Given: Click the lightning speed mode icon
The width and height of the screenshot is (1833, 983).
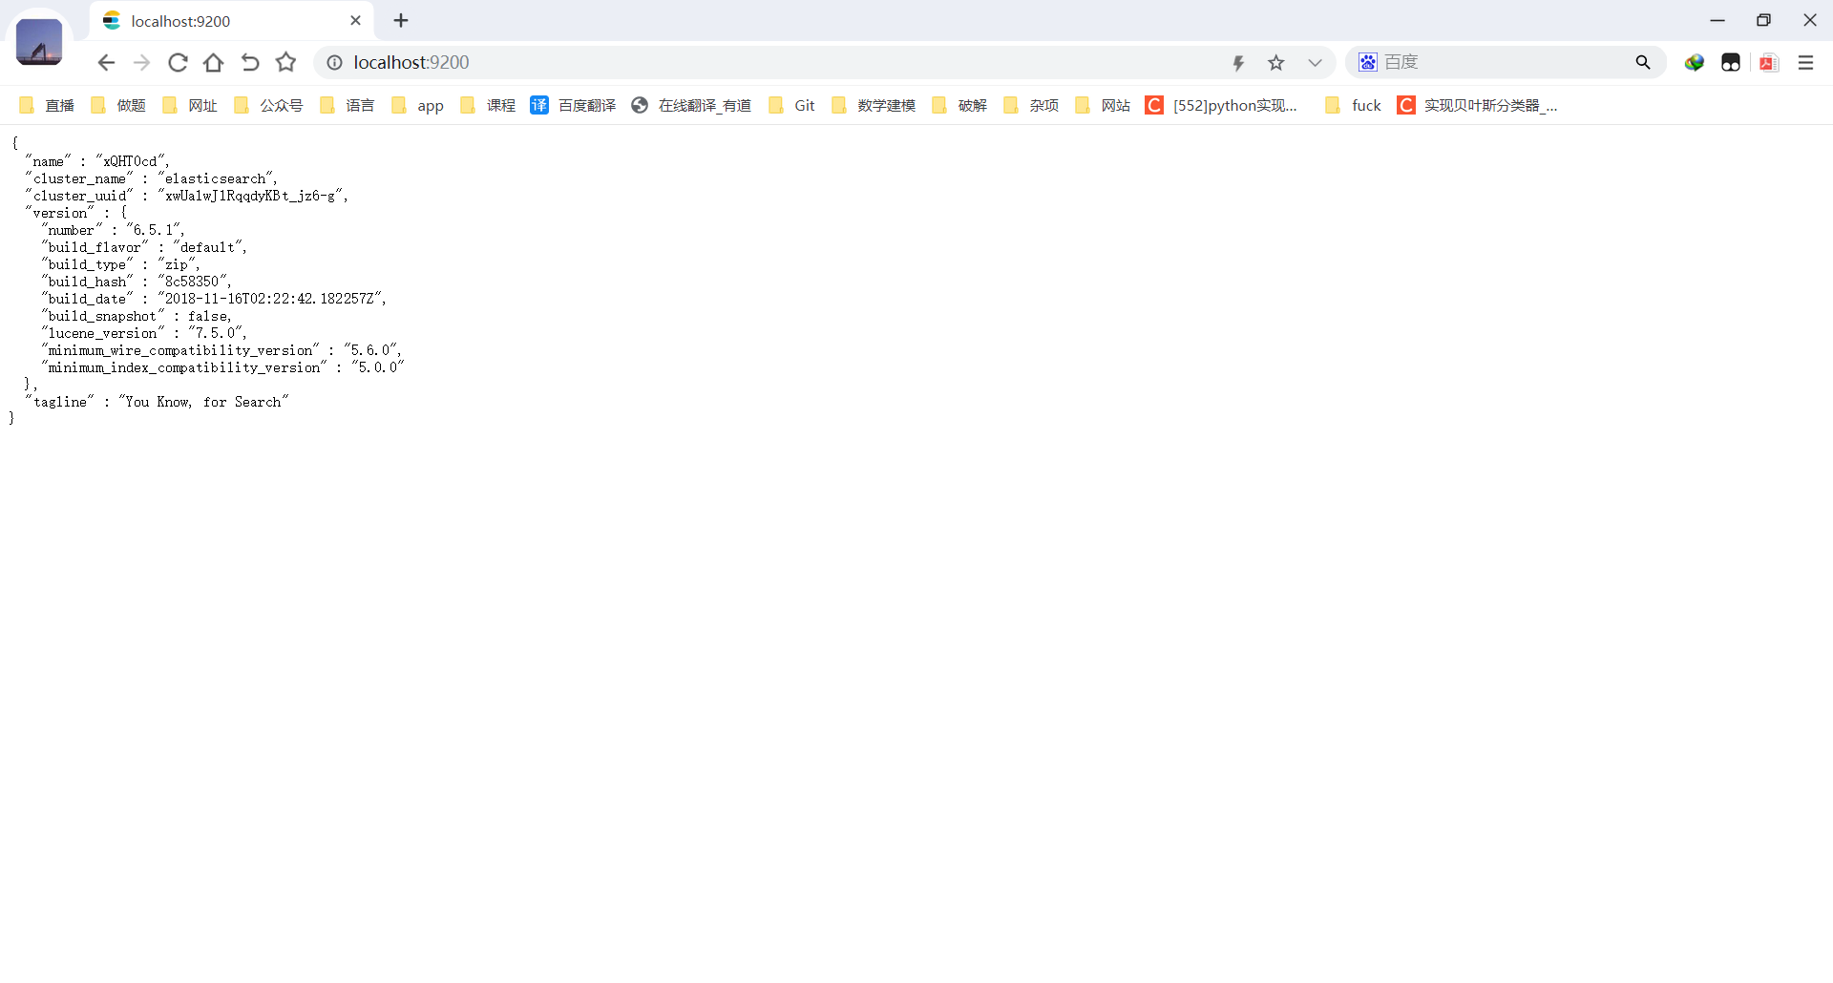Looking at the screenshot, I should (x=1238, y=63).
